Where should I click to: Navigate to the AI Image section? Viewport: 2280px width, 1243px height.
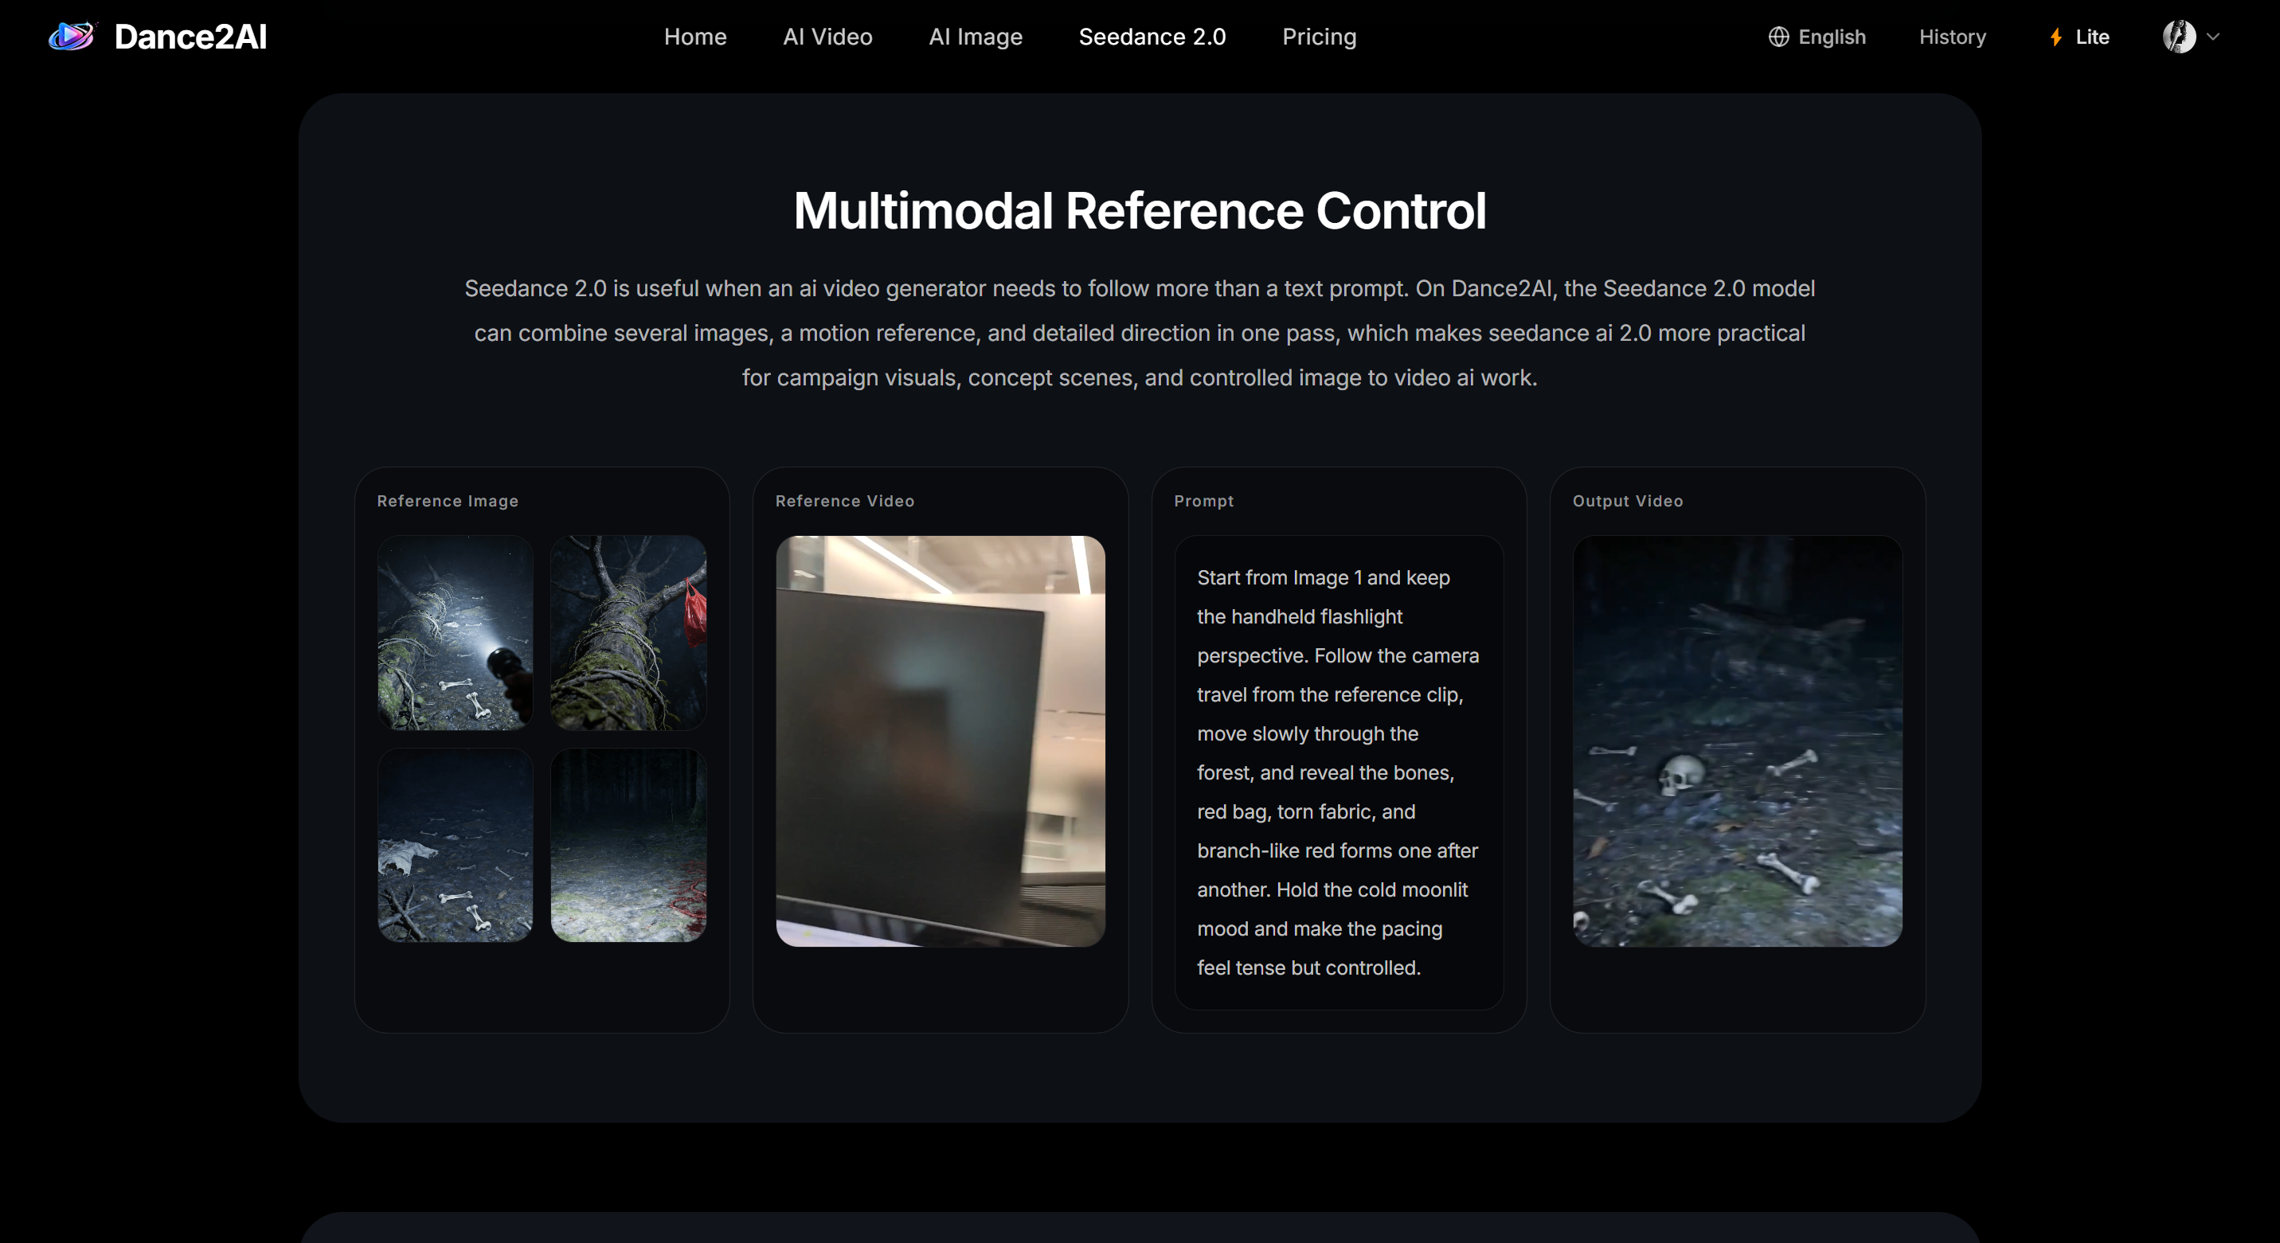[x=975, y=37]
